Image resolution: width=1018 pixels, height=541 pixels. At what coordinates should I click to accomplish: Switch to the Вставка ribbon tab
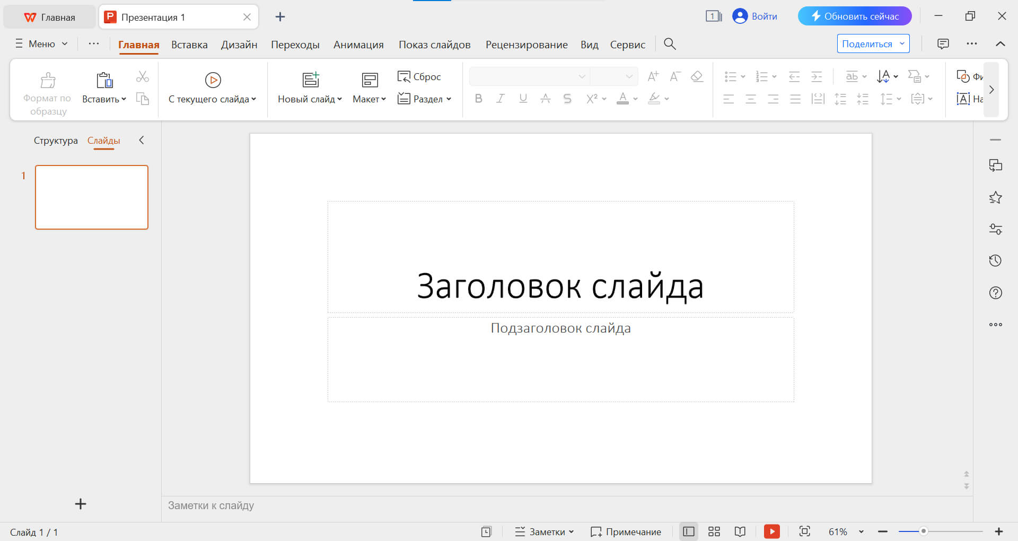189,45
